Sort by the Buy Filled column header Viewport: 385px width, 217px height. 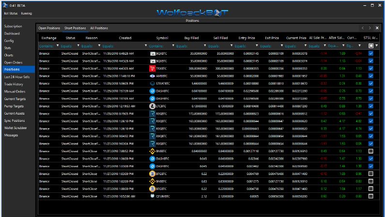point(191,38)
